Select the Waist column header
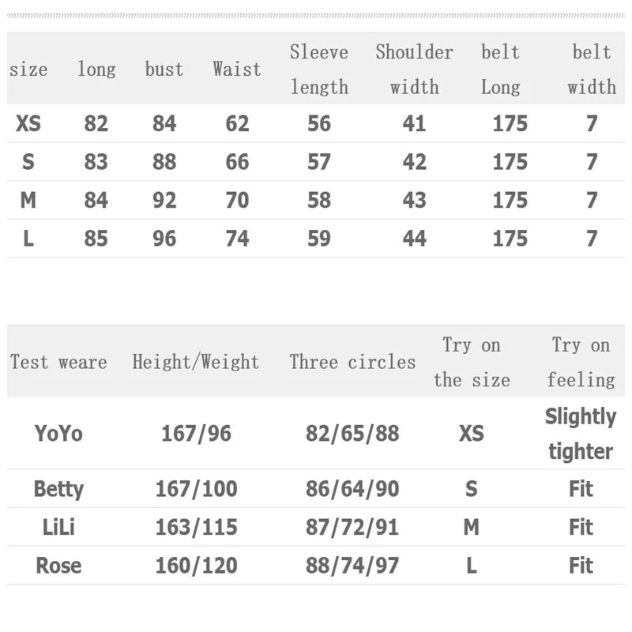632x632 pixels. (237, 69)
